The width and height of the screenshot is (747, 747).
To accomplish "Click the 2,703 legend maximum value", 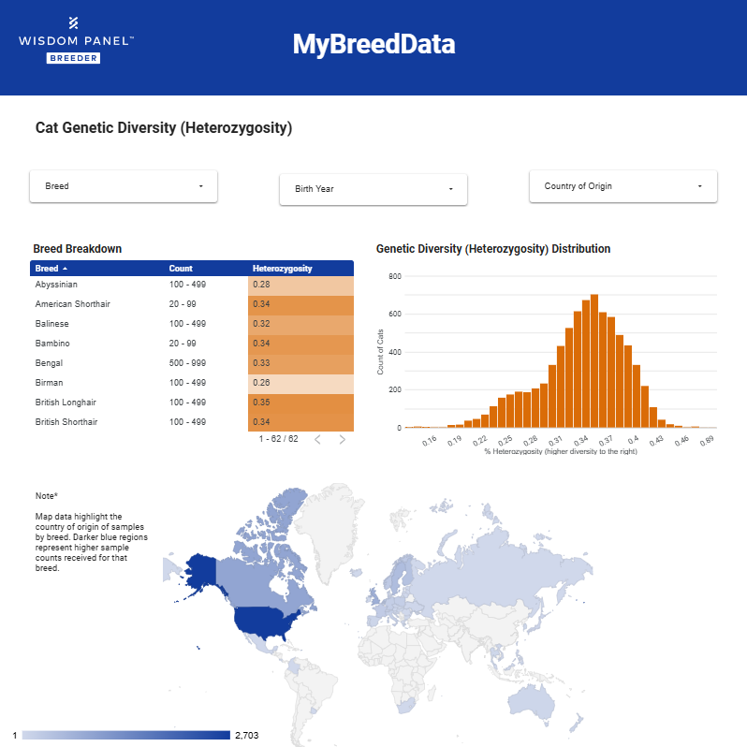I will point(247,735).
